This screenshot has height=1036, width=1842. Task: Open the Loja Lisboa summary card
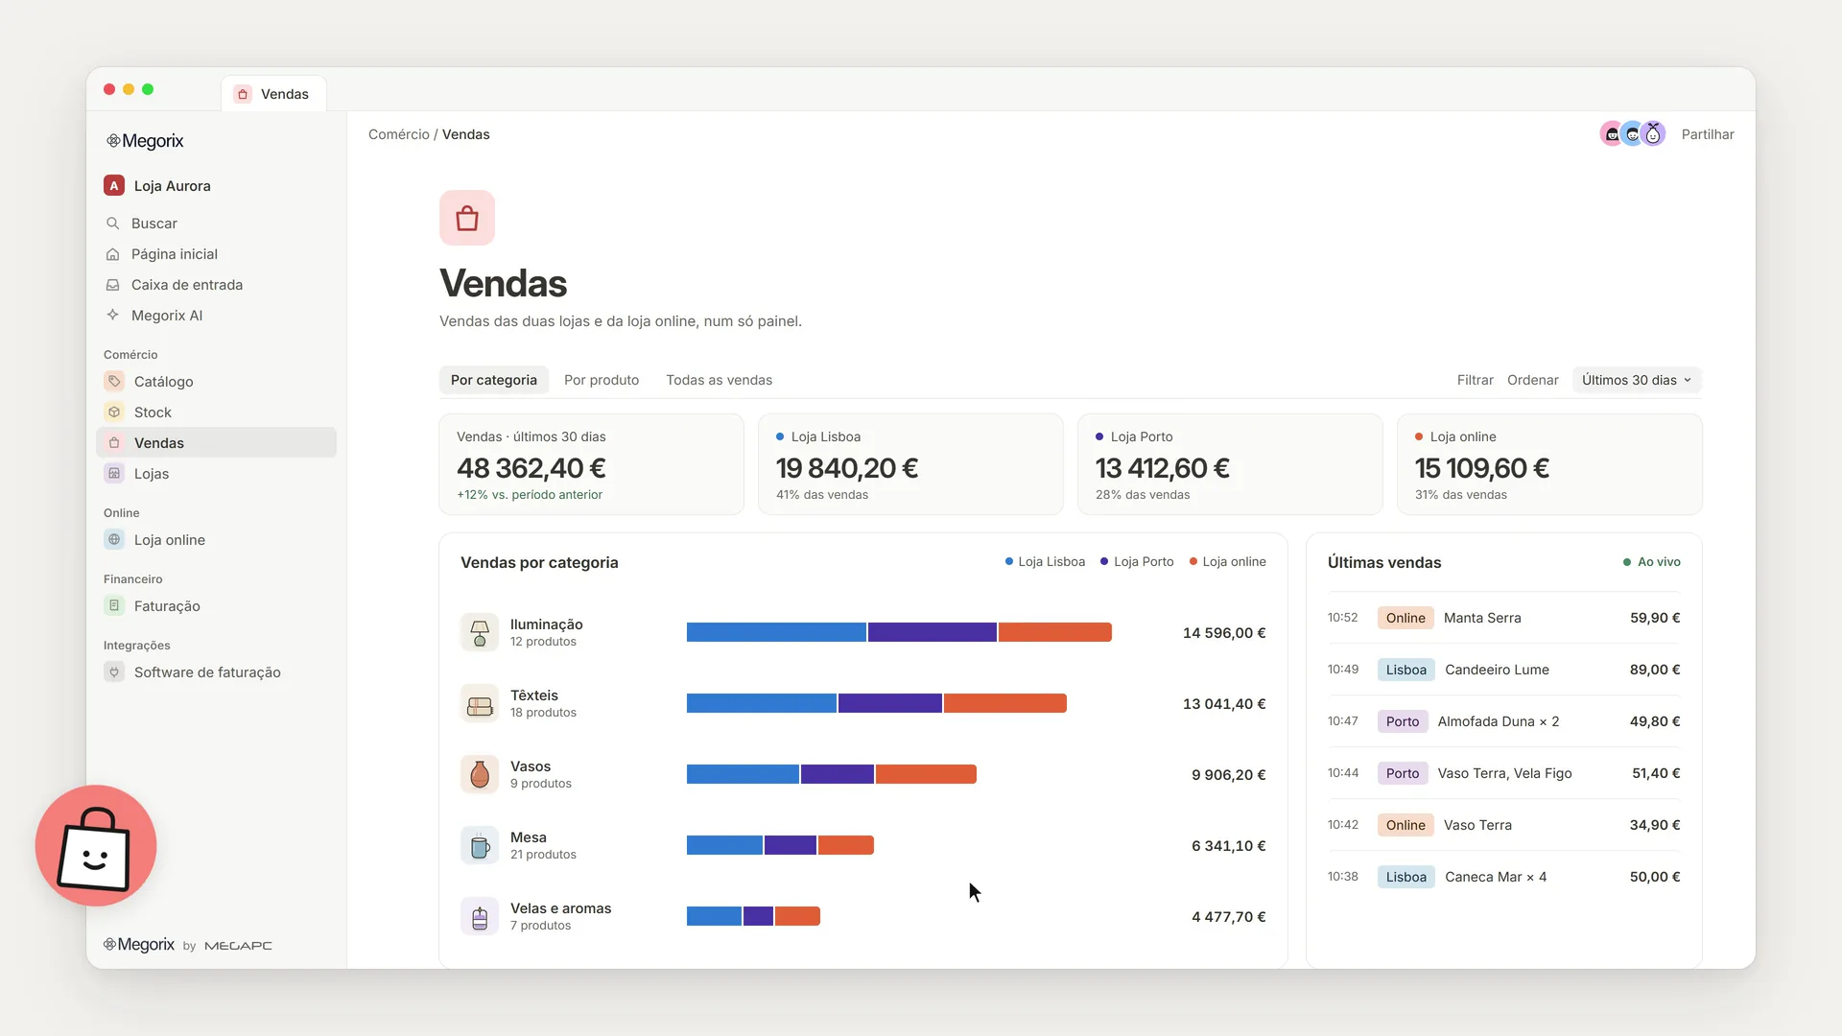(x=910, y=464)
